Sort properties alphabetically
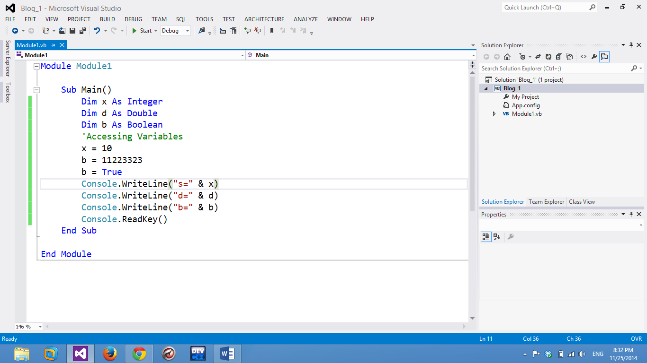Viewport: 647px width, 363px height. coord(496,237)
